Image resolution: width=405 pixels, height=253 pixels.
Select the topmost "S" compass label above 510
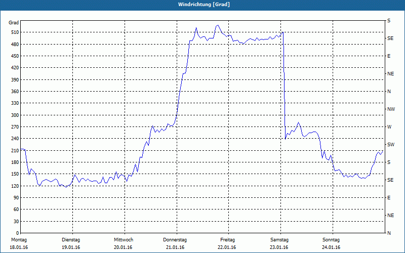(x=389, y=21)
